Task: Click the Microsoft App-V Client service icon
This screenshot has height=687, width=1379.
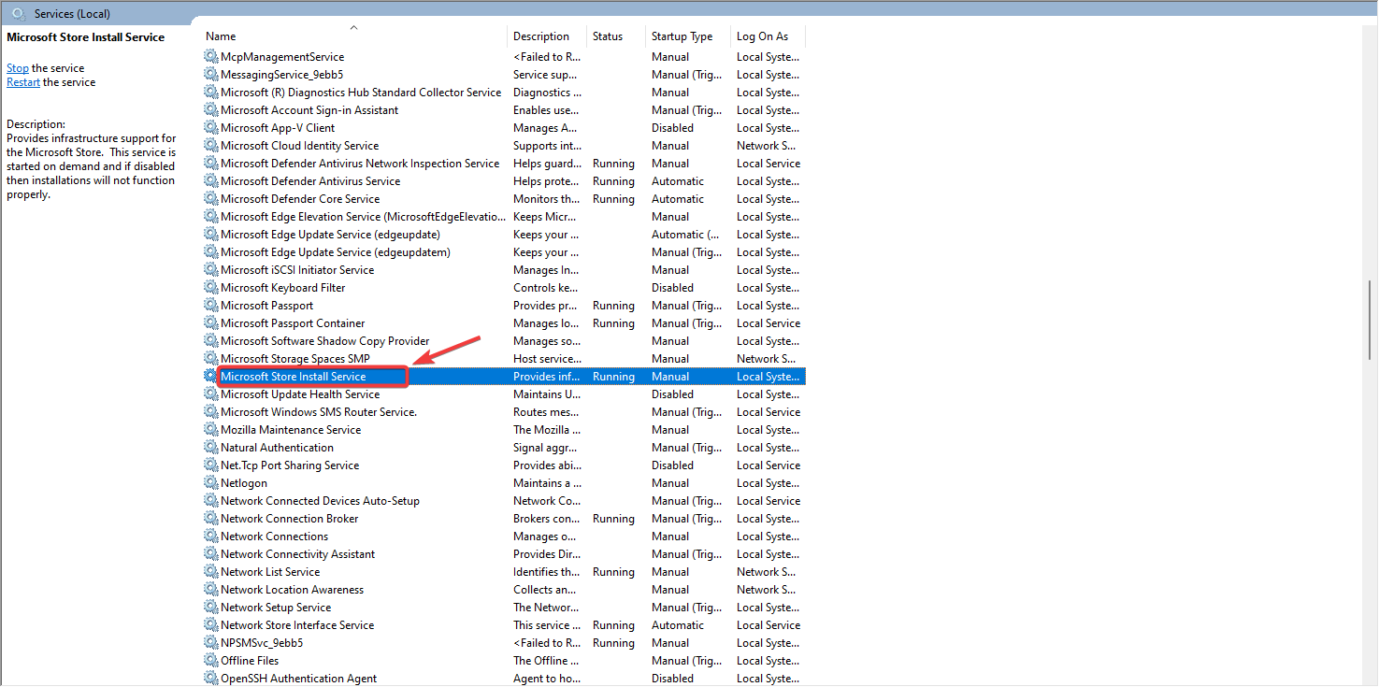Action: coord(211,128)
